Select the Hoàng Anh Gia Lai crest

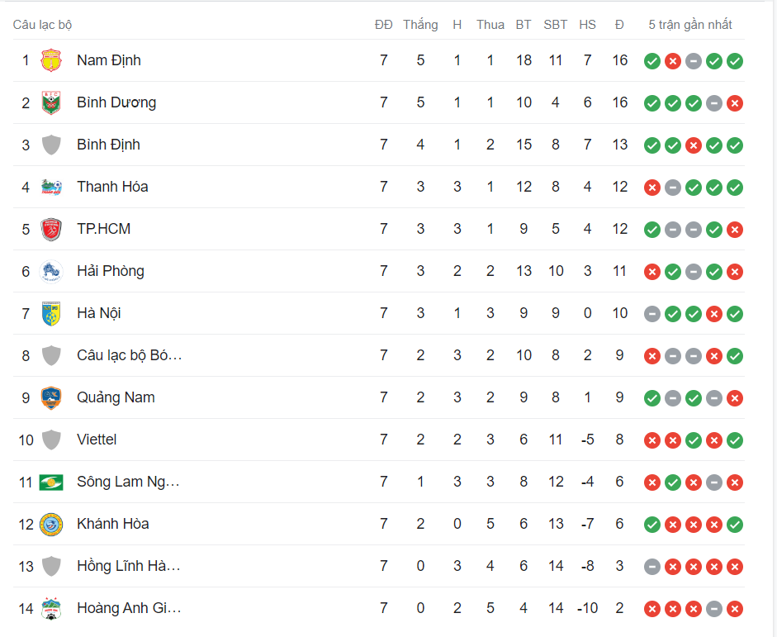pos(52,608)
